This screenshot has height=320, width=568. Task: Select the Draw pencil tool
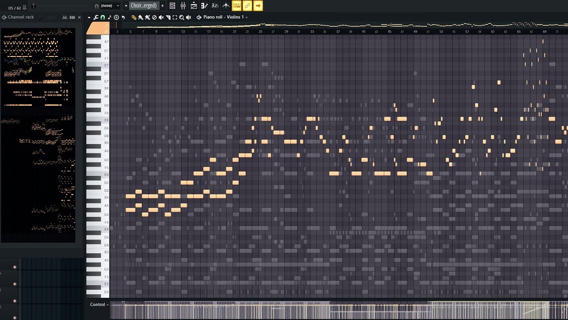click(134, 17)
